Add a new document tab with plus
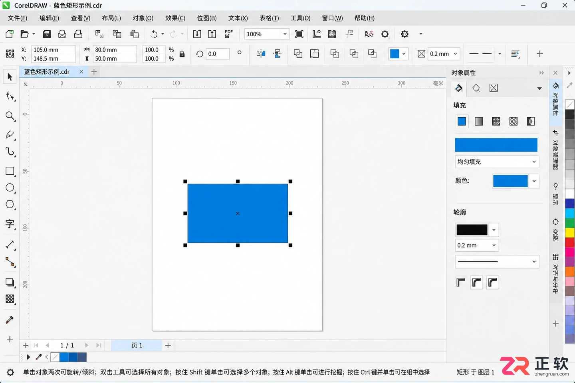The height and width of the screenshot is (383, 575). 94,72
